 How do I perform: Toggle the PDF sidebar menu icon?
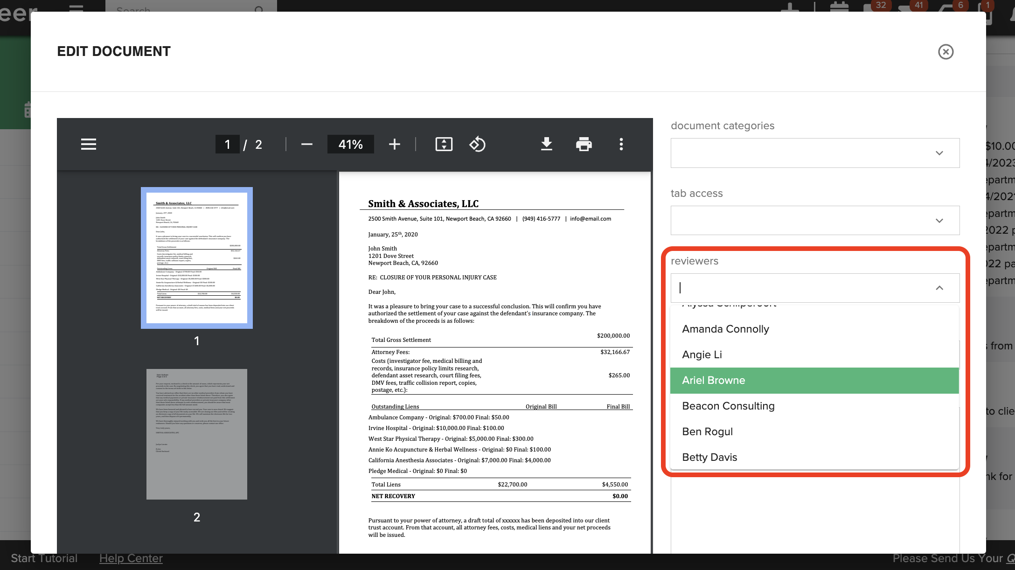coord(89,144)
